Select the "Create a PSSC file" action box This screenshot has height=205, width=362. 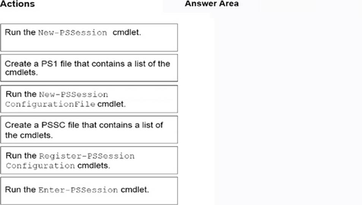[89, 129]
